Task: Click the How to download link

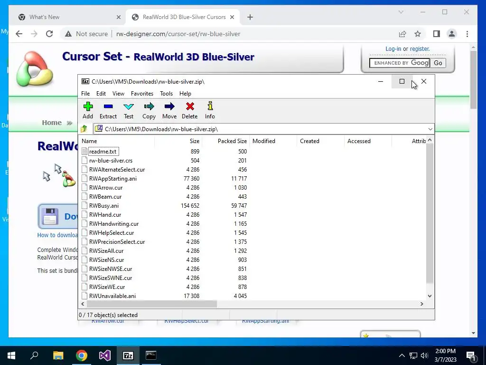Action: (x=57, y=235)
